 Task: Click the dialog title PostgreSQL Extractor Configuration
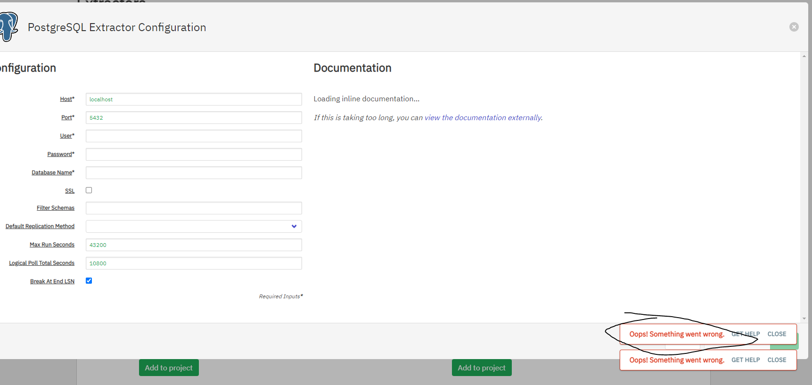(x=117, y=27)
